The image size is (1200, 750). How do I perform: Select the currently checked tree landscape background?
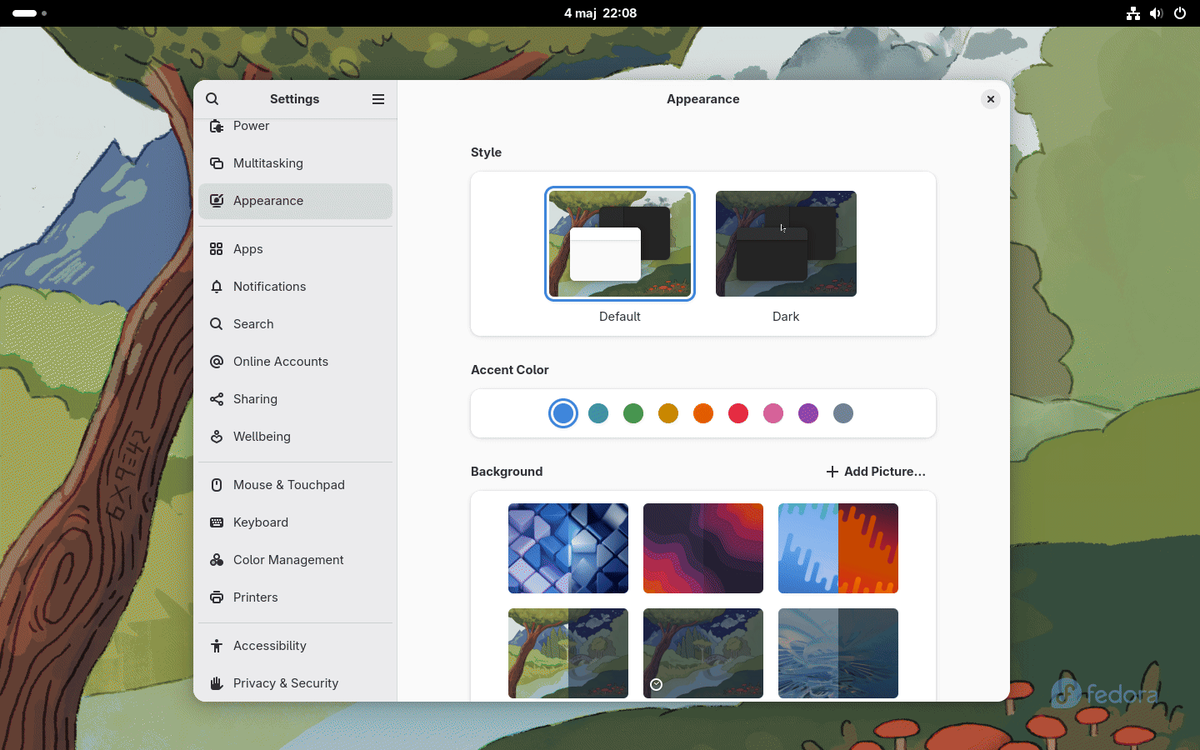(703, 653)
